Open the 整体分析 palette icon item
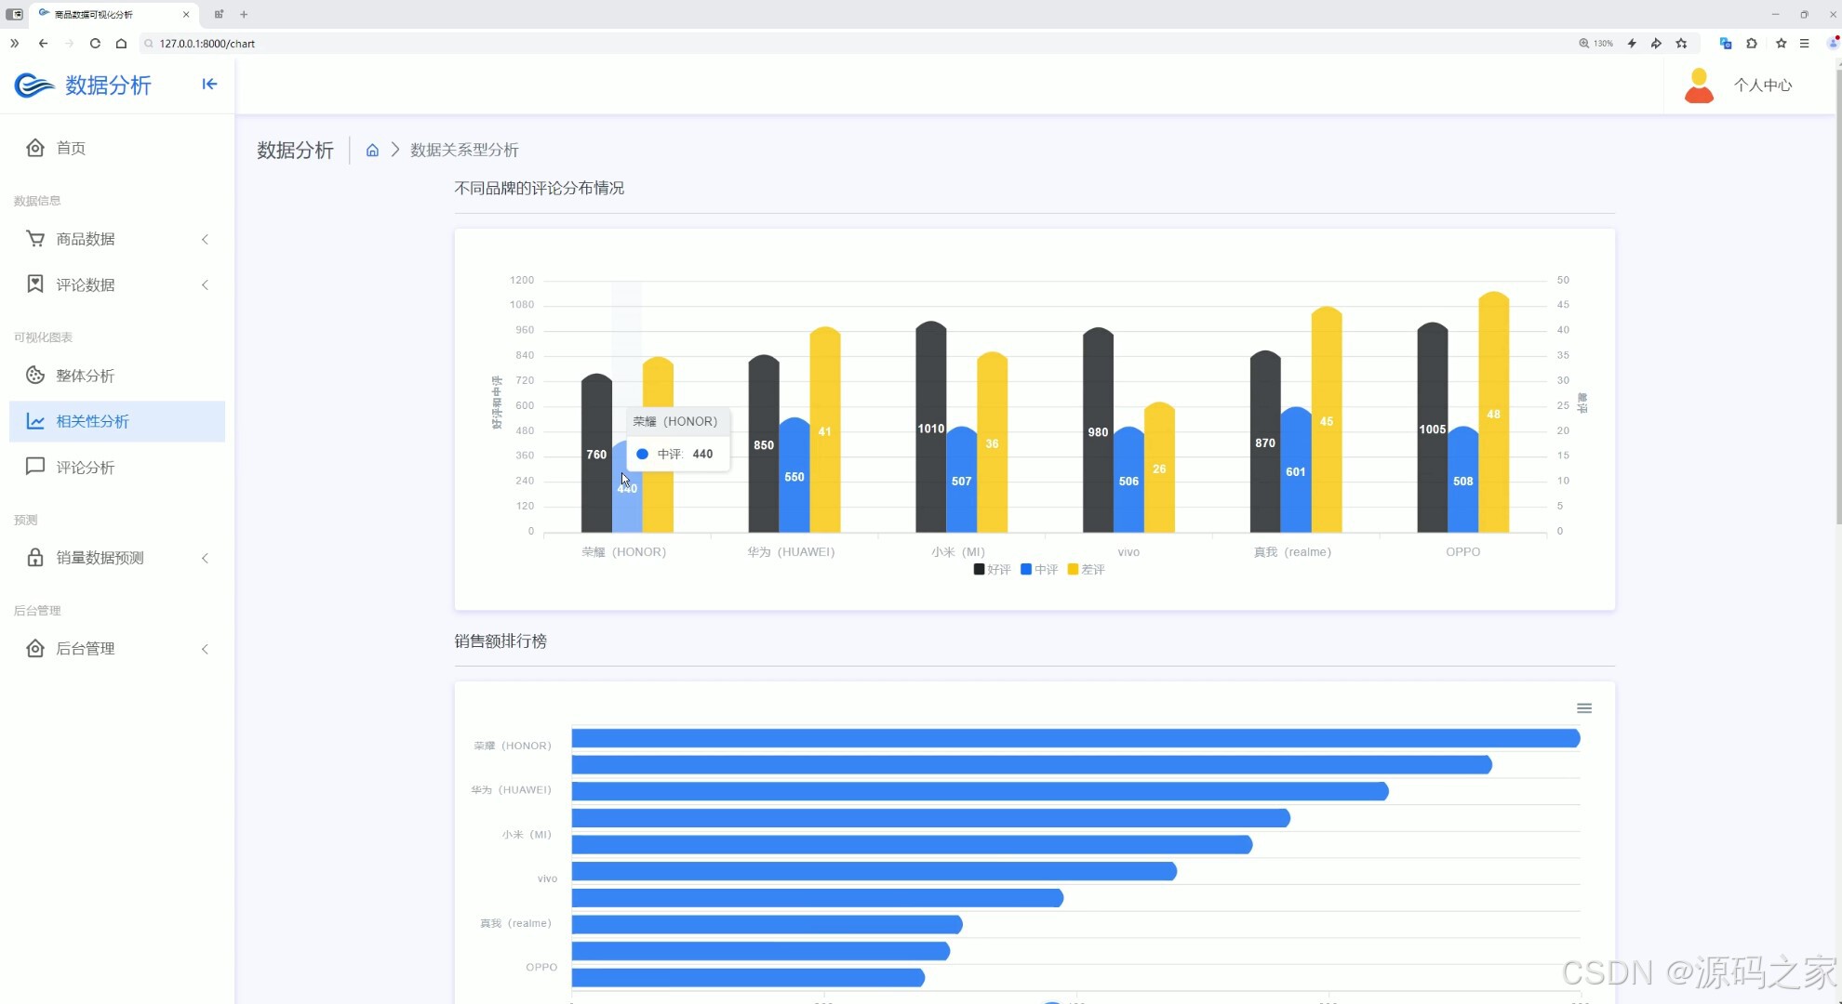 click(x=35, y=376)
